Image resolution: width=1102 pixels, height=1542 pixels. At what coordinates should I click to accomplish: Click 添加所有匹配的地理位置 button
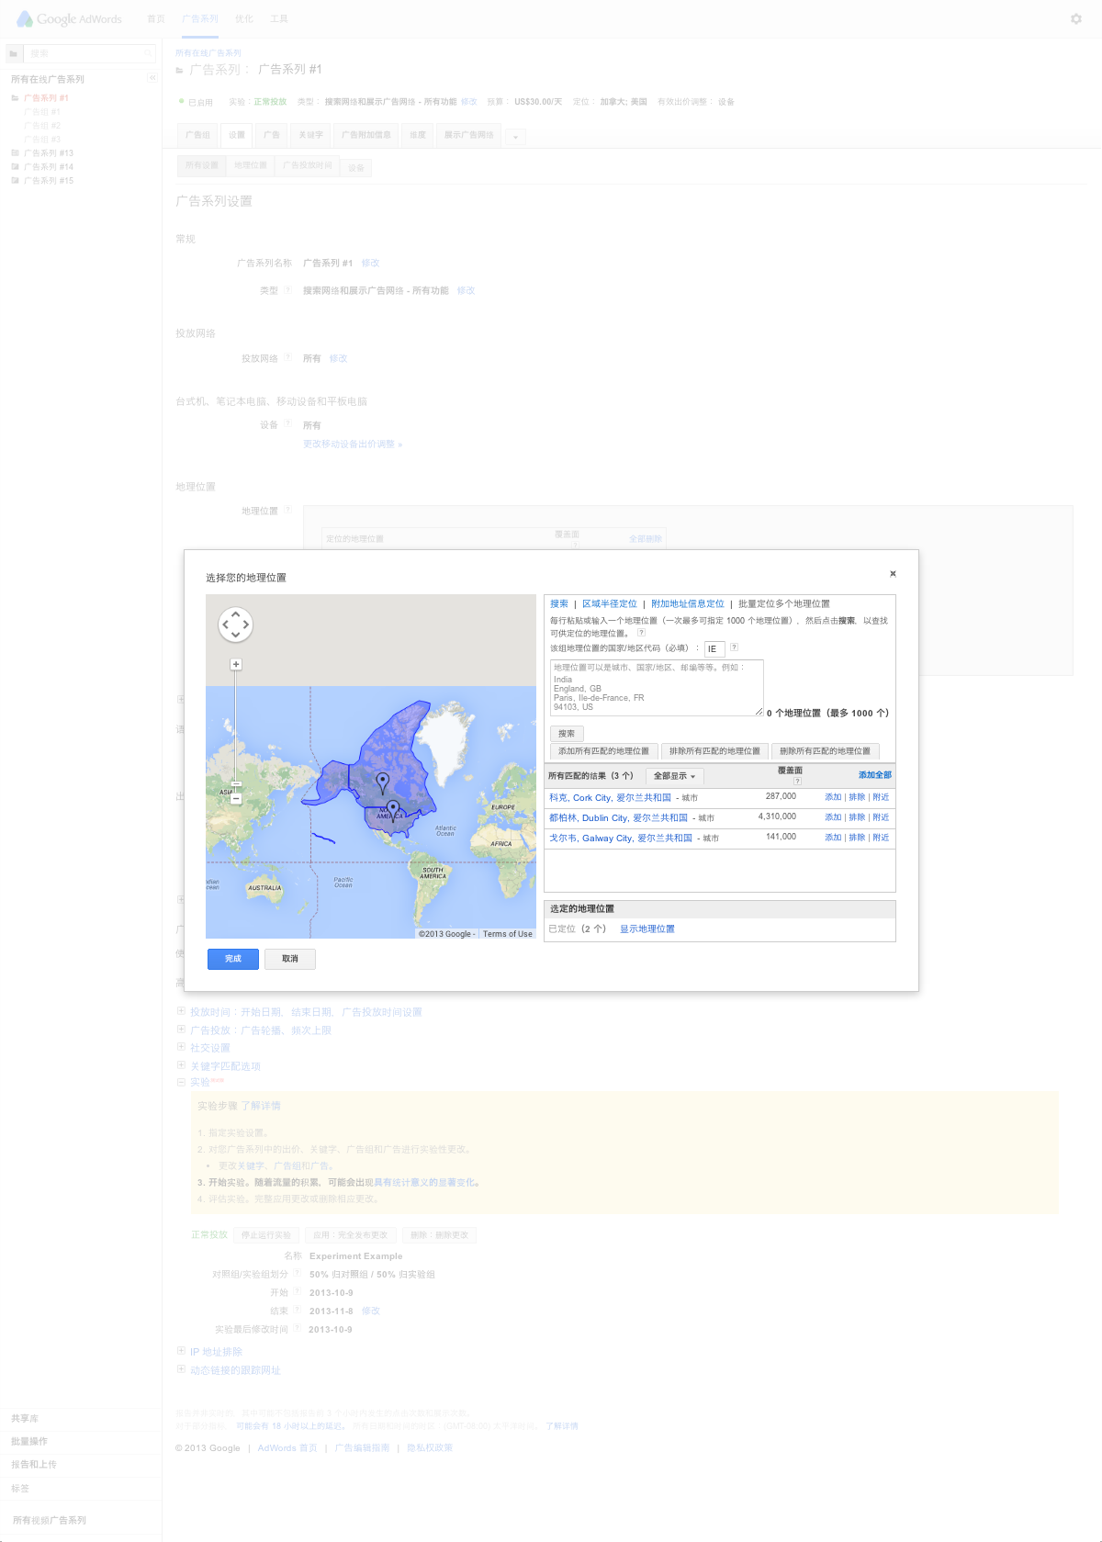click(x=603, y=751)
